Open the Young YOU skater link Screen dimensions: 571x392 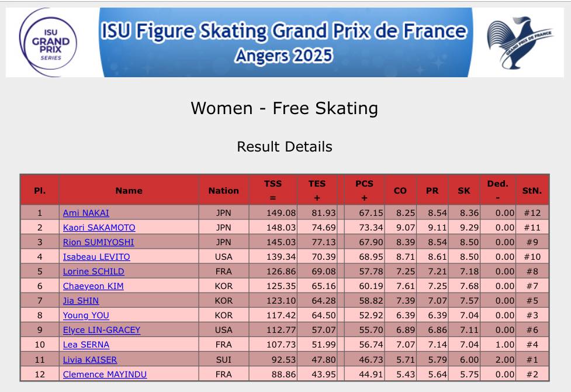pyautogui.click(x=86, y=315)
